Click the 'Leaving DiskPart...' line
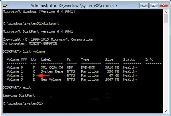 [22, 95]
